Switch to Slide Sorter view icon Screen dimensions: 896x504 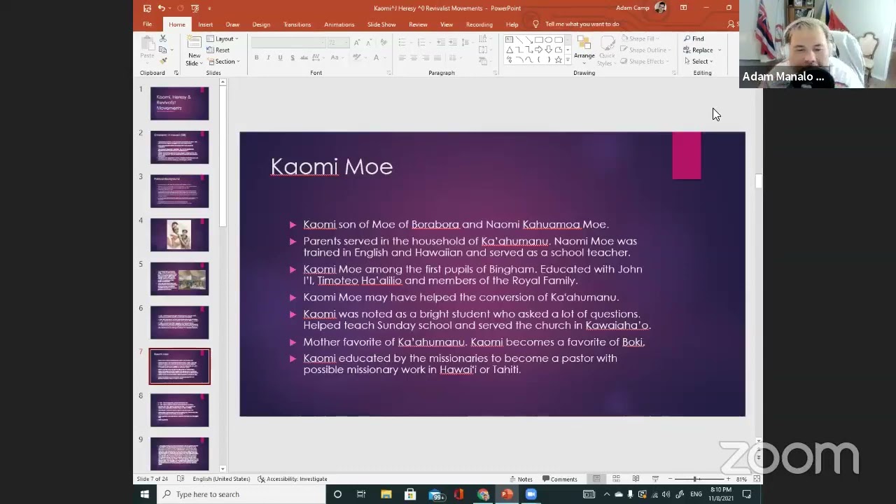tap(616, 479)
